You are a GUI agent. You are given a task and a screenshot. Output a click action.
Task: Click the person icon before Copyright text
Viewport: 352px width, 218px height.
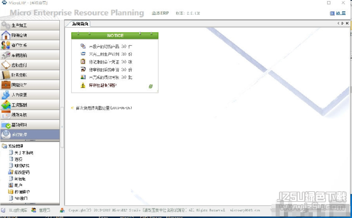click(62, 210)
